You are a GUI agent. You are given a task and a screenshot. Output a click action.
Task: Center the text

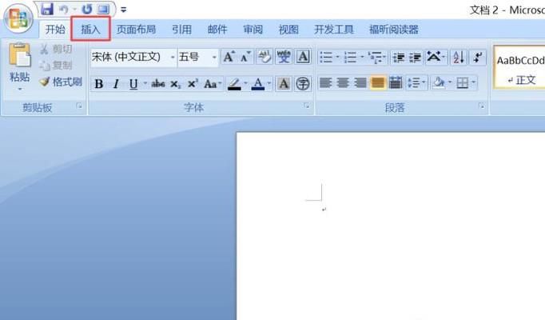(343, 82)
